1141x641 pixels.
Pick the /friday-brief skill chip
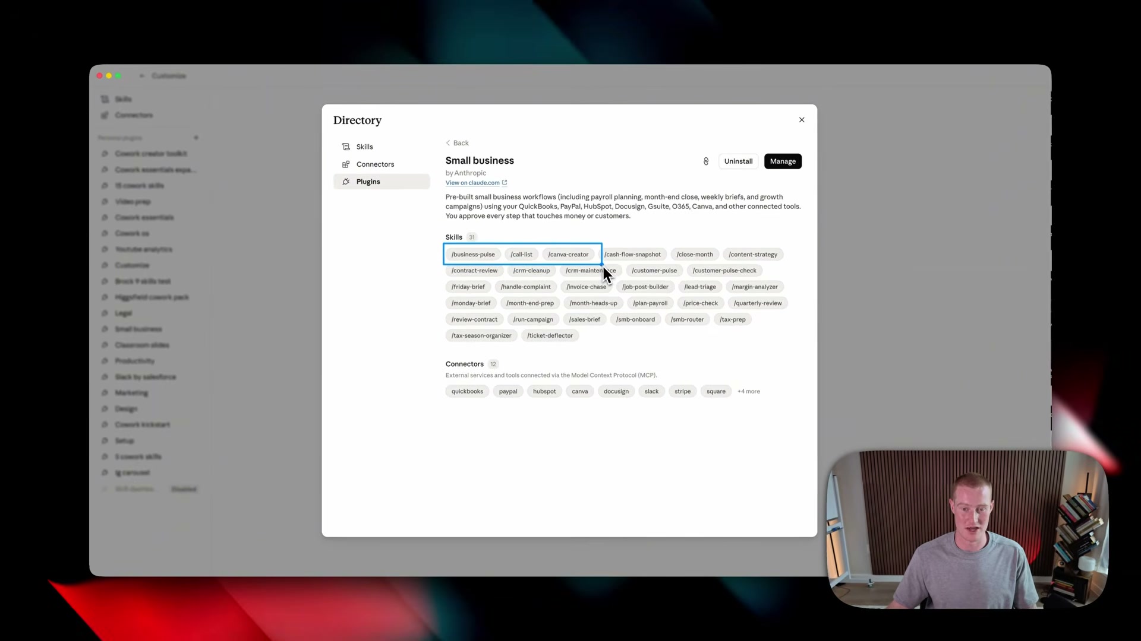[x=468, y=287]
